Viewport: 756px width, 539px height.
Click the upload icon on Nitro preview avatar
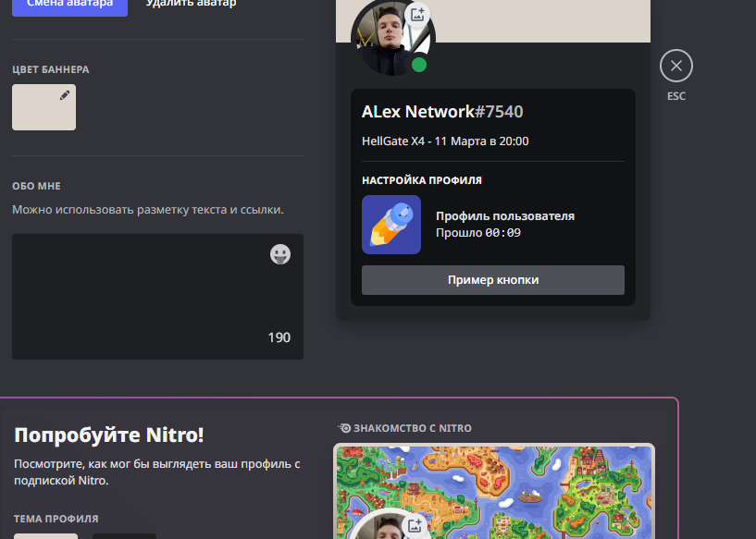click(415, 525)
